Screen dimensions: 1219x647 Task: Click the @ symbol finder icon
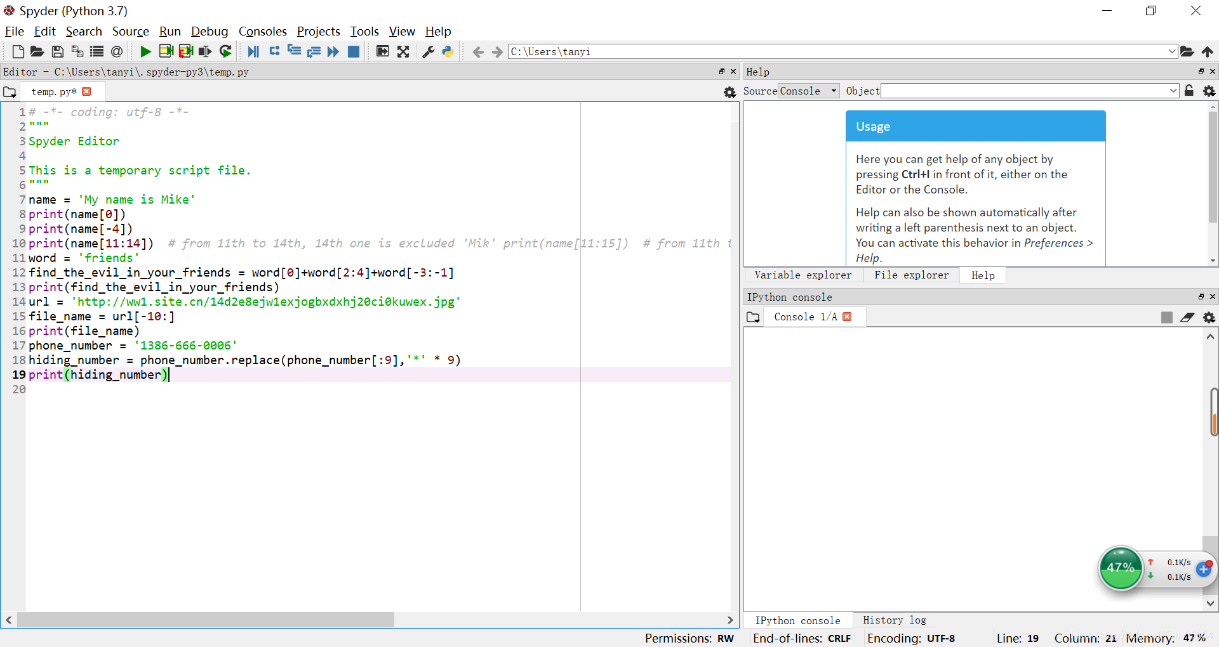click(x=117, y=51)
